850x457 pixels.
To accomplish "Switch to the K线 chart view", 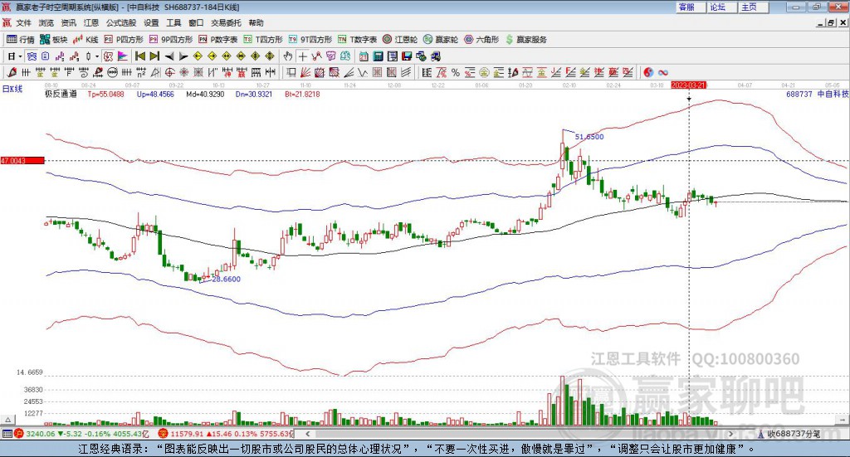I will click(85, 40).
